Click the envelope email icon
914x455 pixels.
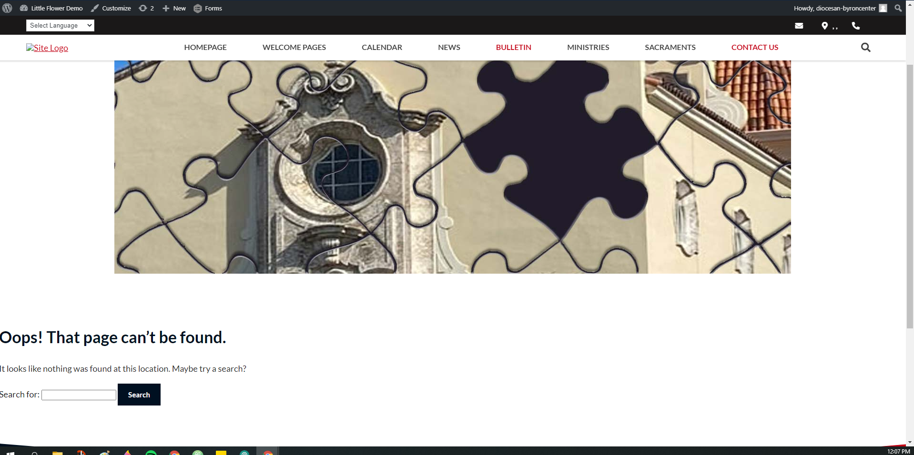point(799,26)
